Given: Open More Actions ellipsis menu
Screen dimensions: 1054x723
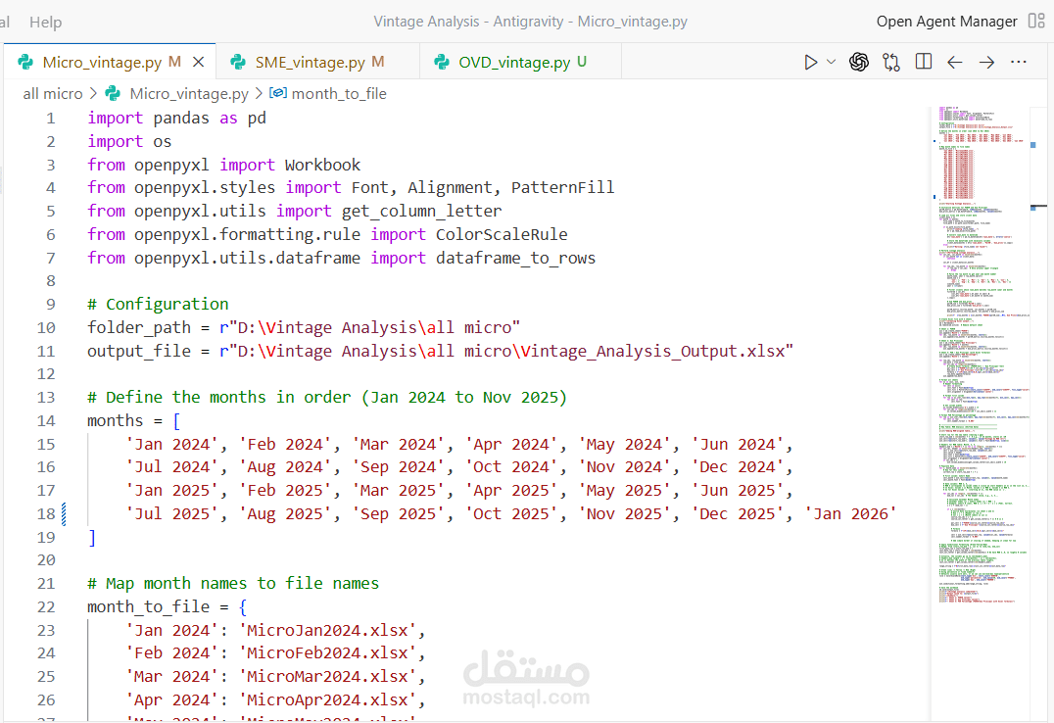Looking at the screenshot, I should click(x=1019, y=62).
